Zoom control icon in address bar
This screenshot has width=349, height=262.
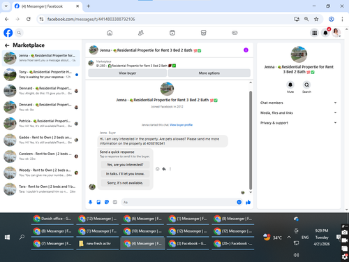[x=306, y=19]
